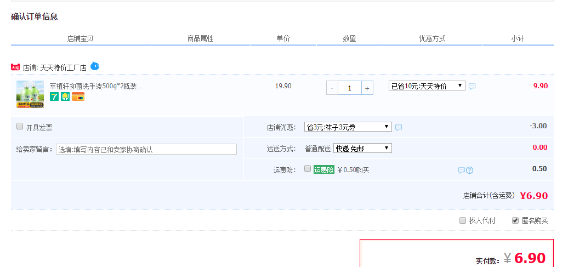Open the 苹植轩抑菌洗手液500g*2瓶装 product link

(96, 86)
